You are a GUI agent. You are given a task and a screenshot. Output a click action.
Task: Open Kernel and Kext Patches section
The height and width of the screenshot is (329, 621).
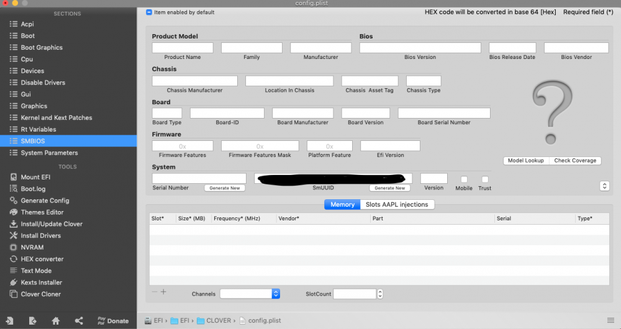pos(68,117)
